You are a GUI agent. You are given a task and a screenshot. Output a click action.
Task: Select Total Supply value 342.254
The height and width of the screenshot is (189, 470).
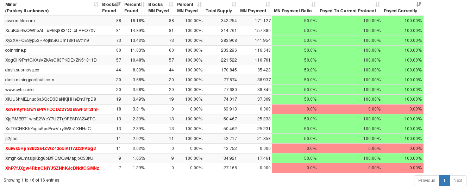coord(229,21)
